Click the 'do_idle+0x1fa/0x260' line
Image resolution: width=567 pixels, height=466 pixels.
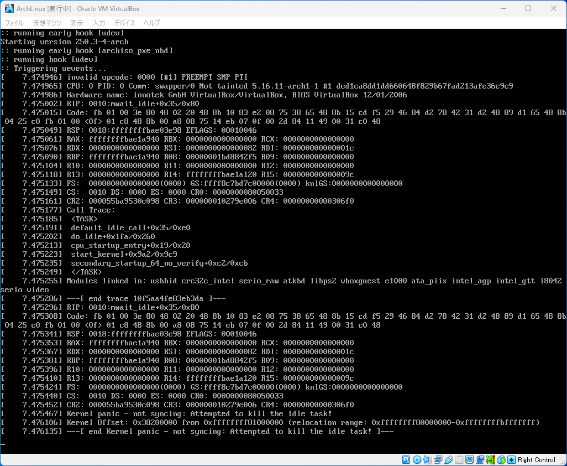coord(78,236)
